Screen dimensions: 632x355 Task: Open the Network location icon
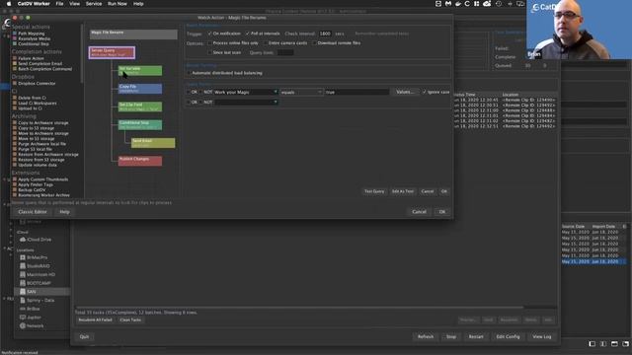click(23, 325)
